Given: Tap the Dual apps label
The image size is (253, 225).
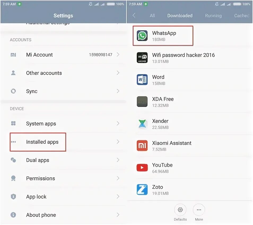Looking at the screenshot, I should point(38,160).
